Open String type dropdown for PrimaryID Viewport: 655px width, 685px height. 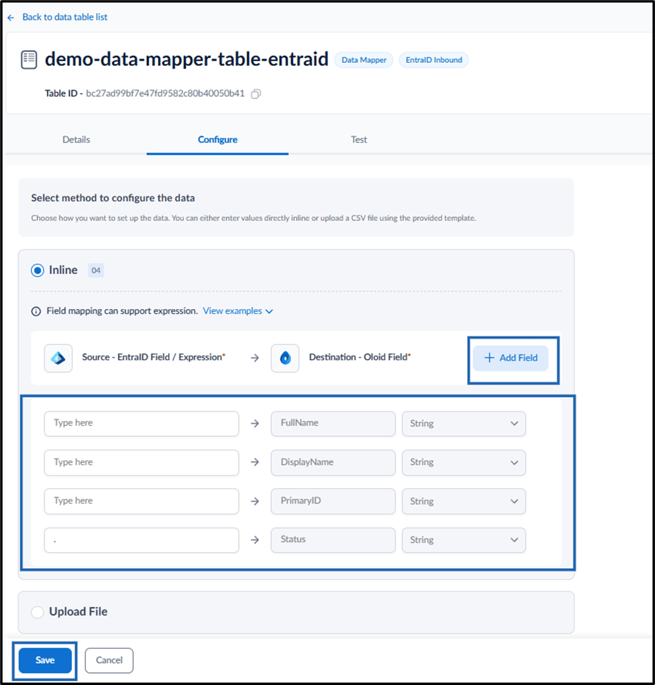pos(463,501)
